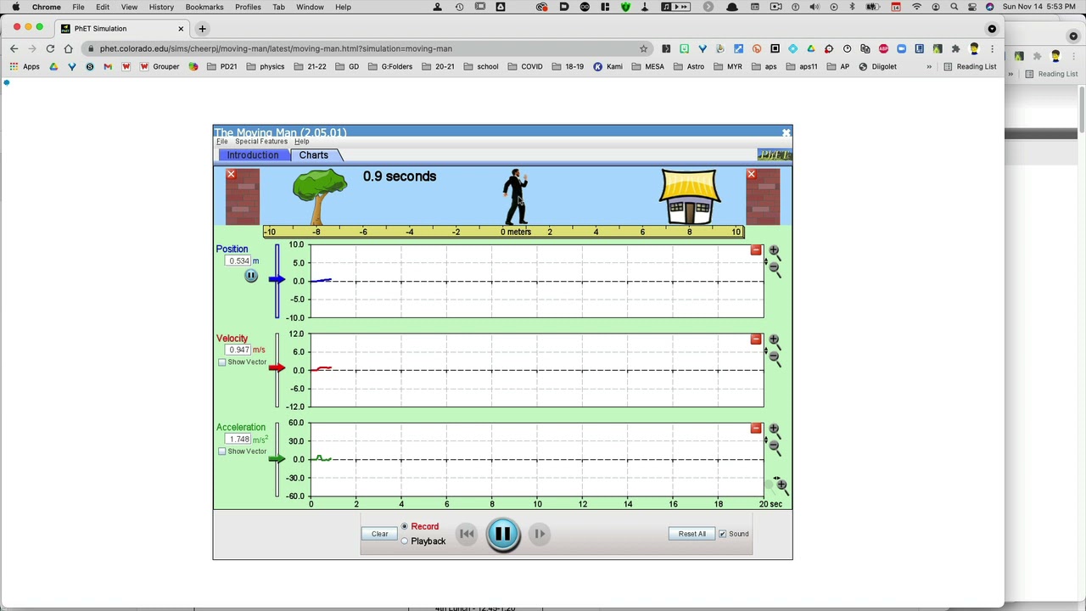
Task: Open the Chrome extensions puzzle menu
Action: tap(955, 48)
